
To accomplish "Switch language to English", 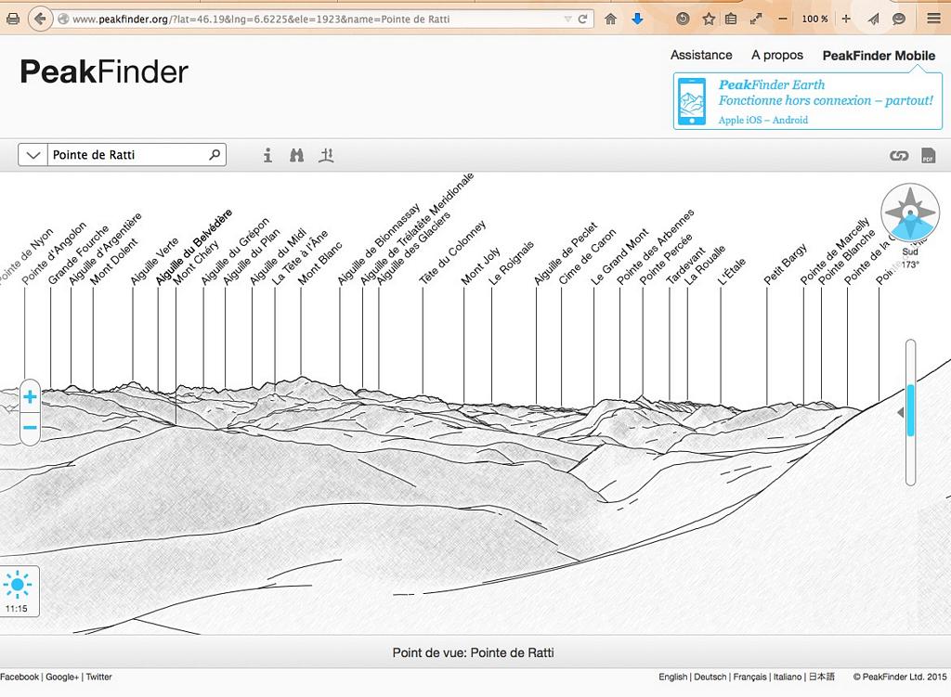I will click(673, 678).
